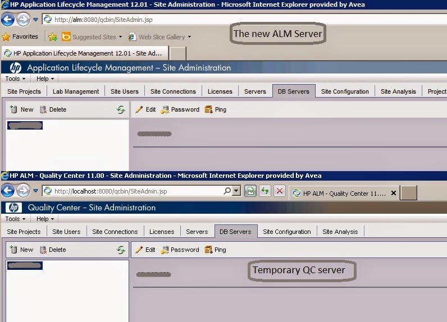Image resolution: width=447 pixels, height=322 pixels.
Task: Refresh the Quality Center page
Action: (265, 191)
